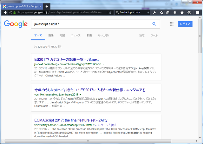
Task: Open ES2017? カテゴリーの記事一覧 result
Action: pos(66,59)
